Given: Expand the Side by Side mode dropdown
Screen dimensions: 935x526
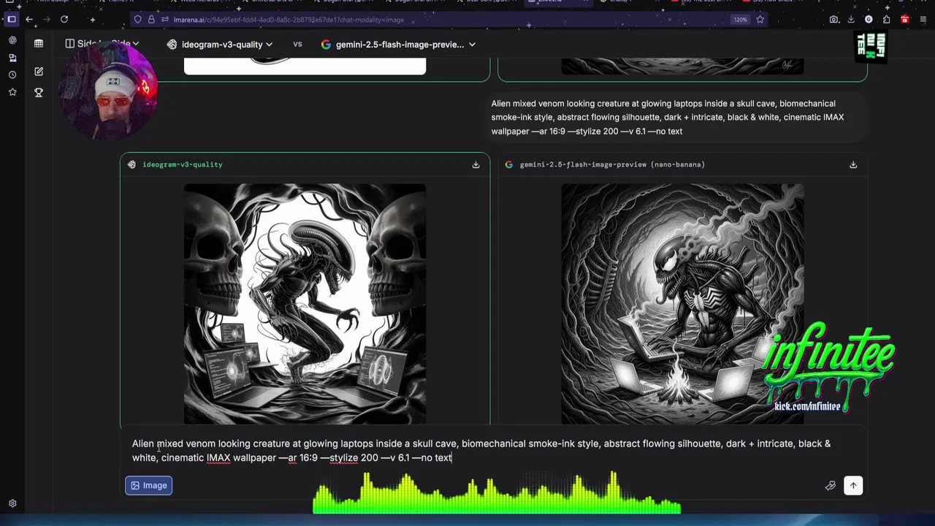Looking at the screenshot, I should click(102, 44).
